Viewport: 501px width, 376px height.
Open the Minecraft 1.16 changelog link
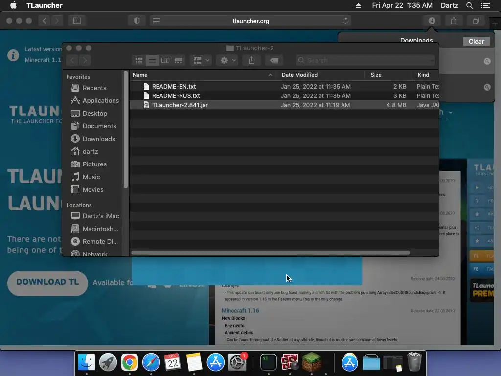coord(240,310)
